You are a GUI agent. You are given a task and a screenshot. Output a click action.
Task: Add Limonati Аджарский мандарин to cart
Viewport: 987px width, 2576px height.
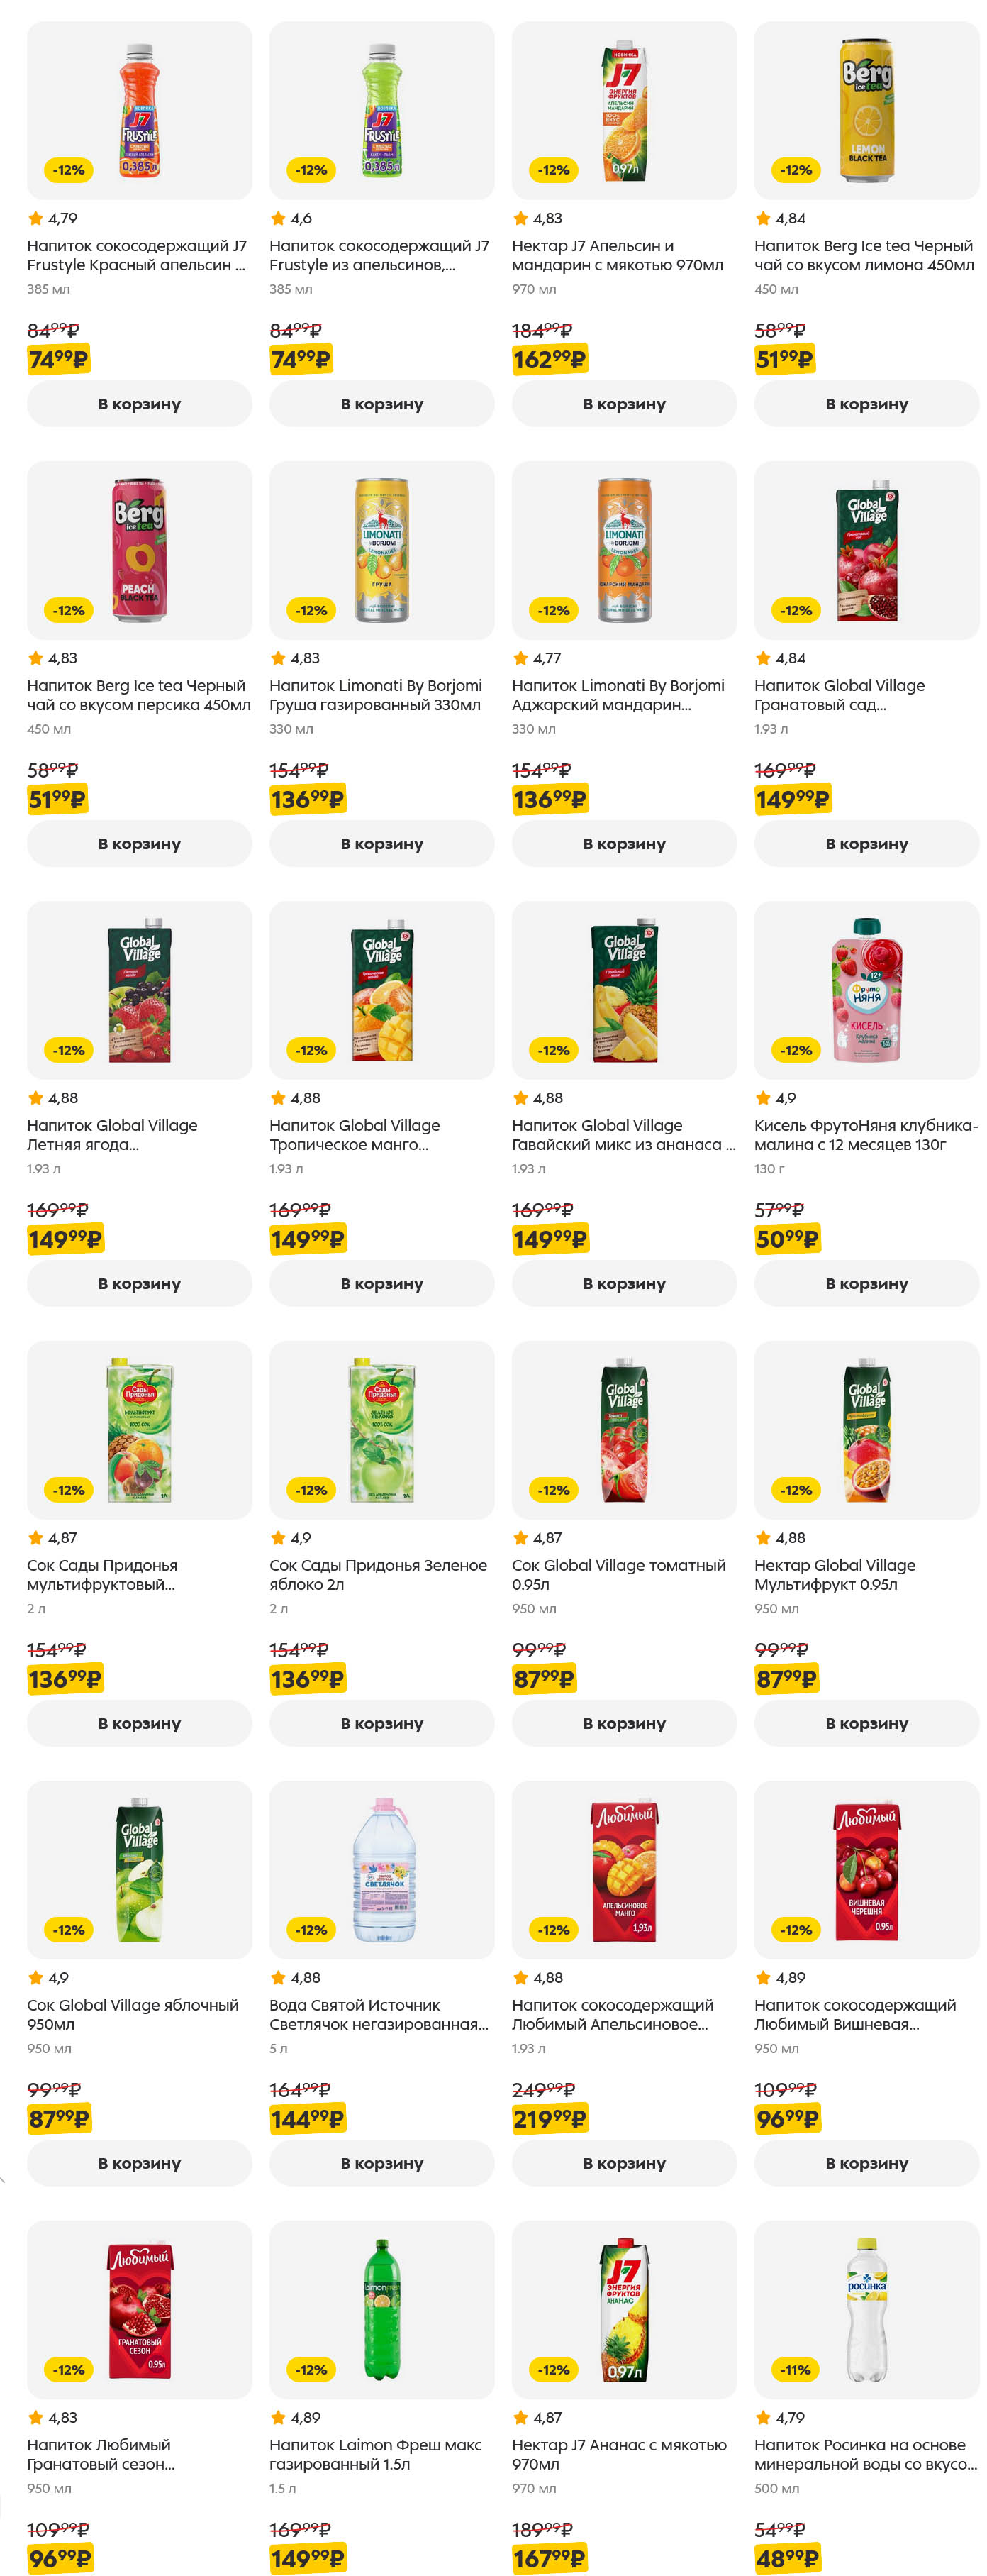point(623,843)
